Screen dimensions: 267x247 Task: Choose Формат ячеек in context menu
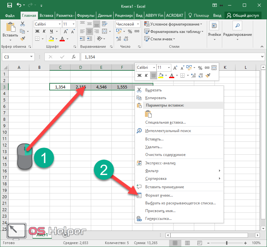(x=159, y=195)
